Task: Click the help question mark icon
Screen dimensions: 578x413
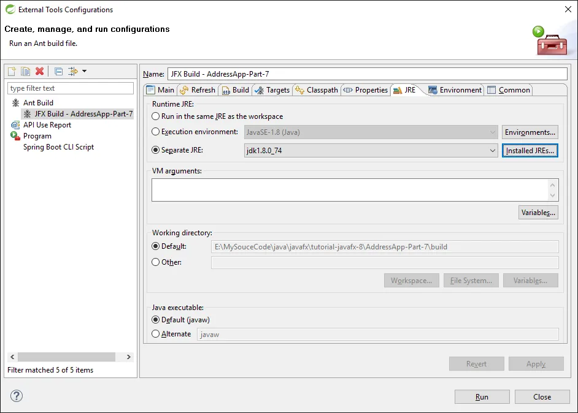Action: click(x=17, y=396)
